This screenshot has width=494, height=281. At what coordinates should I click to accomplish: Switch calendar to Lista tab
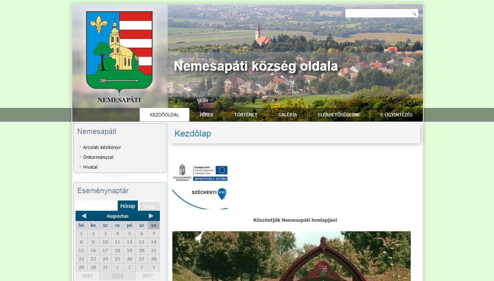pyautogui.click(x=149, y=206)
